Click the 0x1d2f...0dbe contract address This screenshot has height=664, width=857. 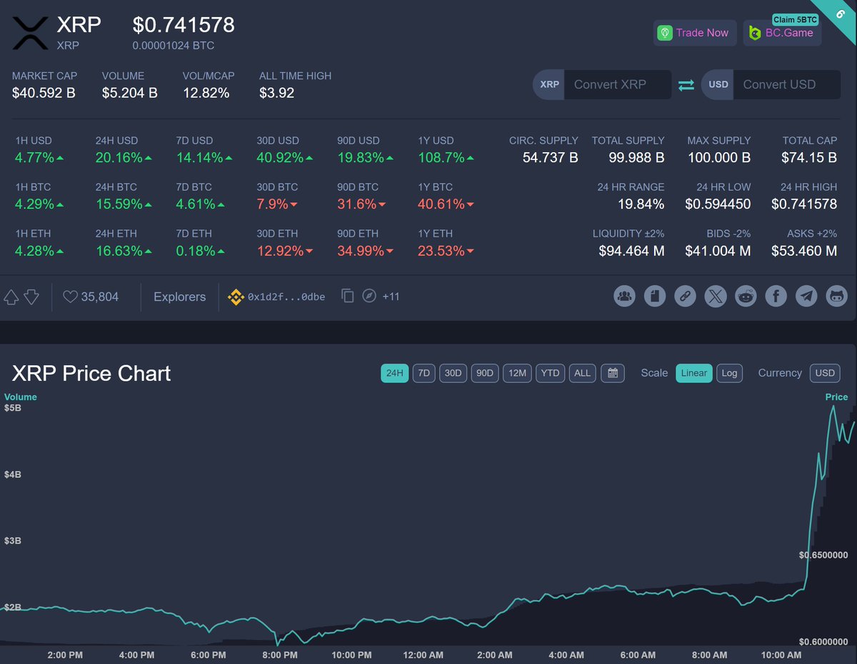click(286, 297)
